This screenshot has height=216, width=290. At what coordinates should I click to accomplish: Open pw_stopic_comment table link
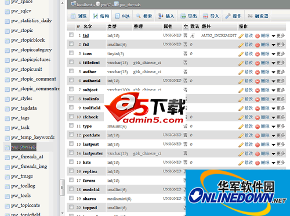(34, 79)
